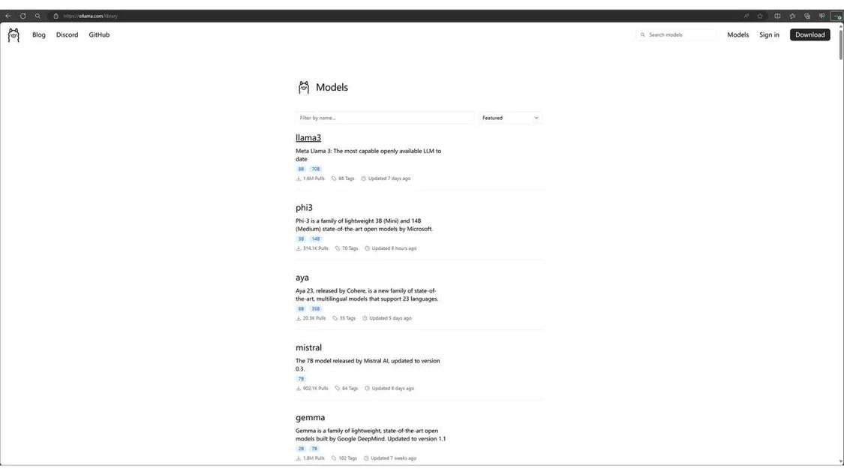Click the browser essentials heart icon
Image resolution: width=844 pixels, height=475 pixels.
click(822, 17)
